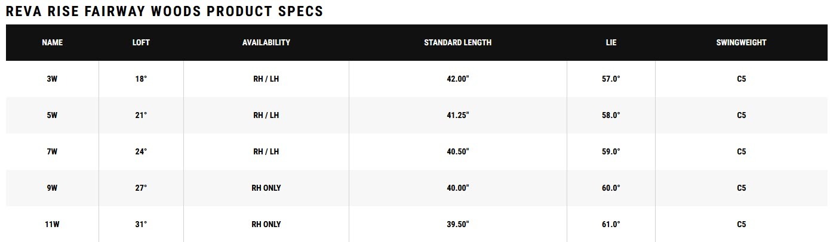The height and width of the screenshot is (242, 830).
Task: Click the 18° loft value
Action: tap(141, 79)
